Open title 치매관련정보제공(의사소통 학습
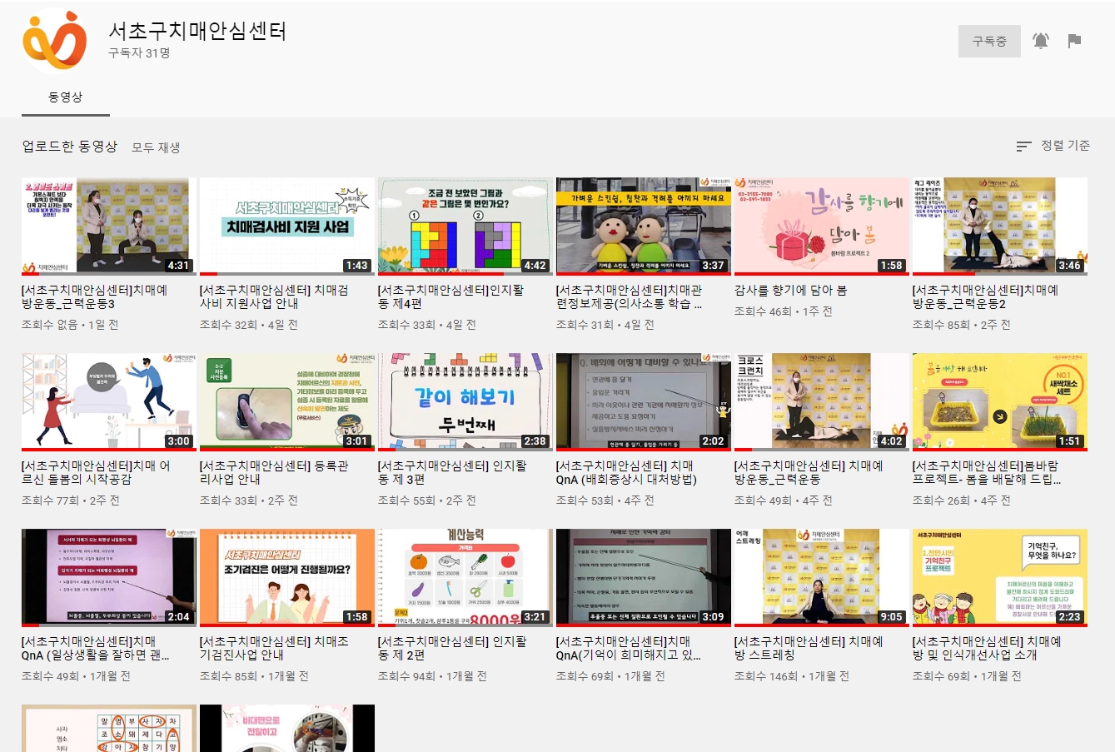1115x752 pixels. (630, 297)
